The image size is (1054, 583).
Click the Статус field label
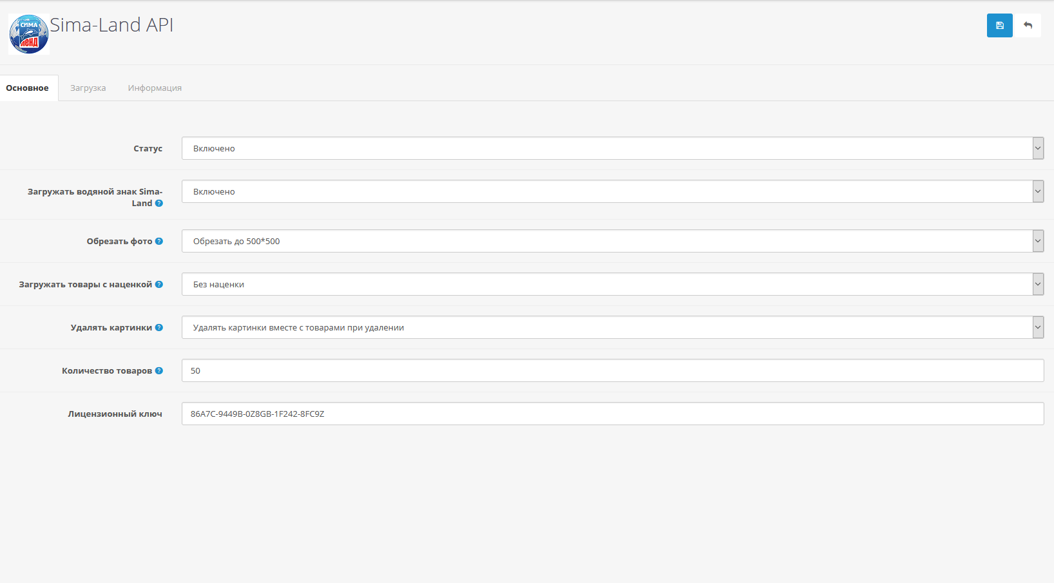pos(148,149)
